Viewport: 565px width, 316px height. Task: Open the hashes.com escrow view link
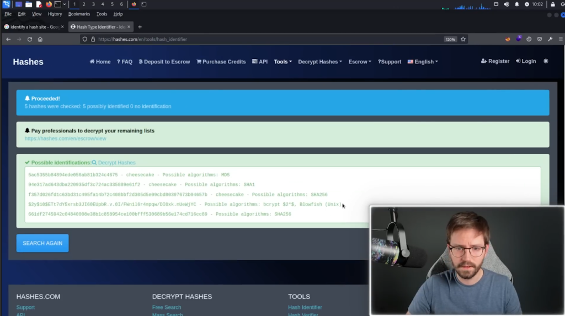pyautogui.click(x=65, y=138)
